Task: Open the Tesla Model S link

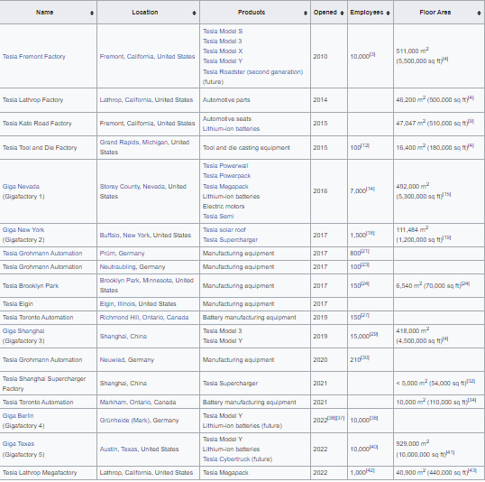Action: click(x=223, y=32)
